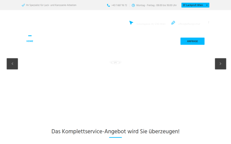Click the phone handset icon
This screenshot has width=231, height=144.
coord(108,5)
